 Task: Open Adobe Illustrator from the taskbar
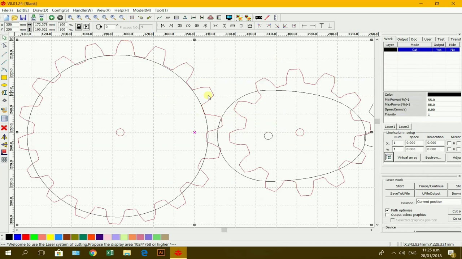(x=161, y=253)
